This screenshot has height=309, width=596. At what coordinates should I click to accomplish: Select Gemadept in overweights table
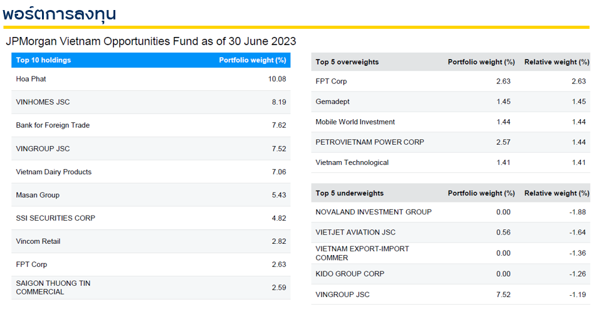[332, 102]
